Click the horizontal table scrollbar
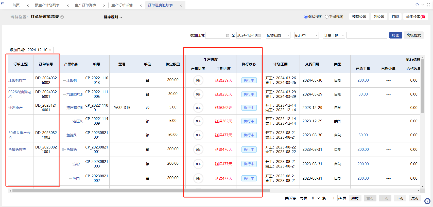Viewport: 433px width, 207px height. coord(141,191)
